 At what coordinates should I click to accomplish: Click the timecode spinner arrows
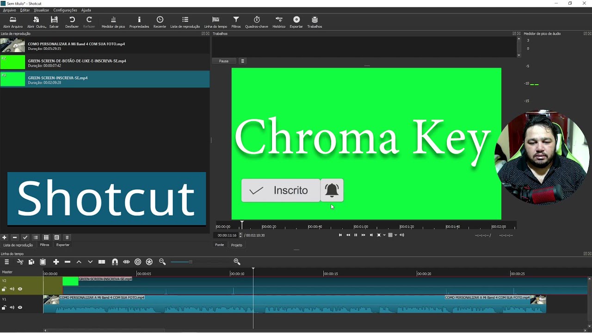(x=240, y=235)
